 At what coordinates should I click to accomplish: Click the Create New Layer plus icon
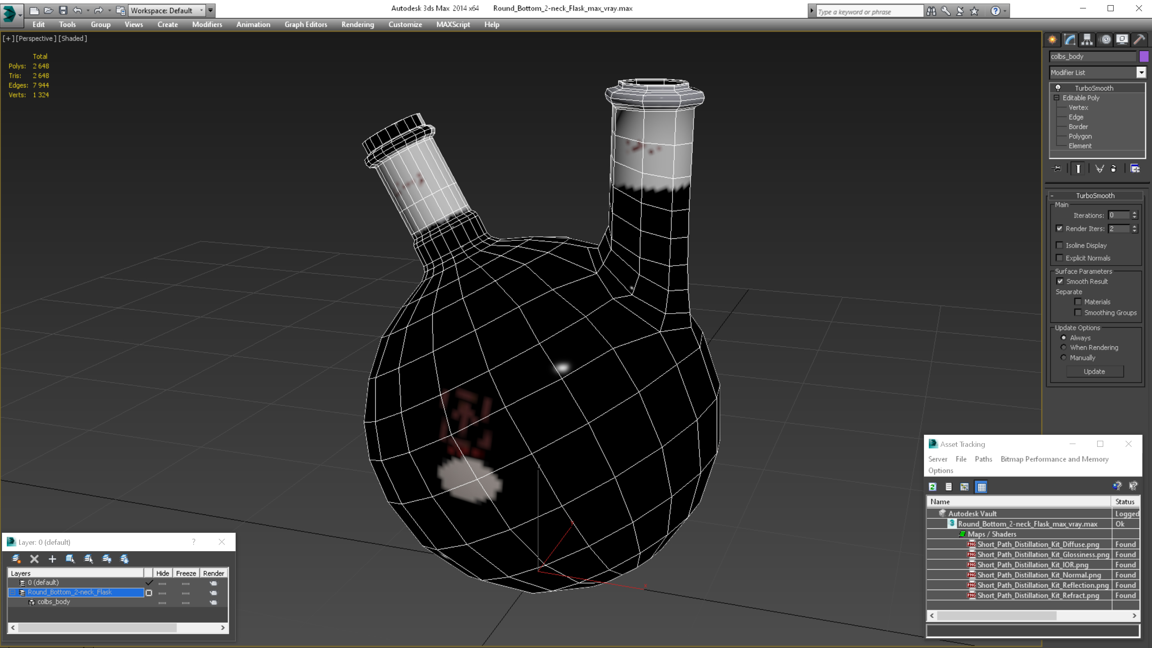[52, 558]
